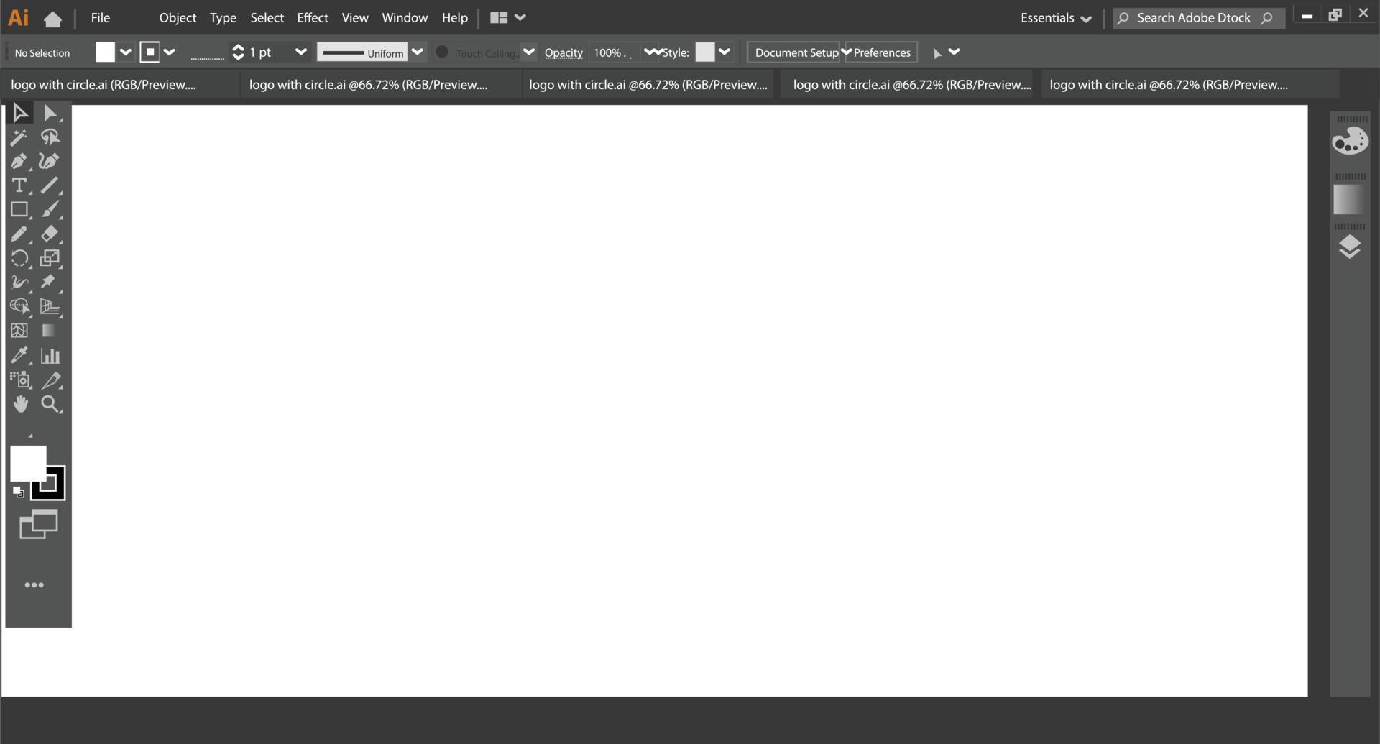This screenshot has height=744, width=1380.
Task: Open the Effect menu
Action: point(312,17)
